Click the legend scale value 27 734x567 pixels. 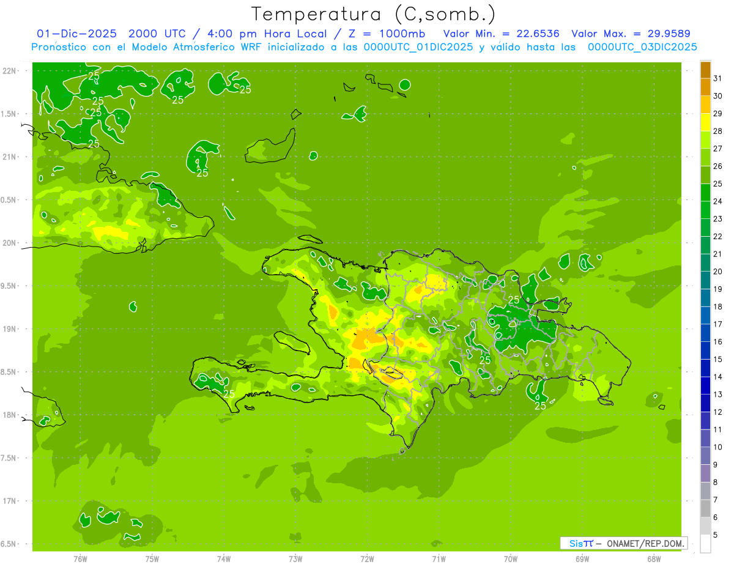[718, 149]
